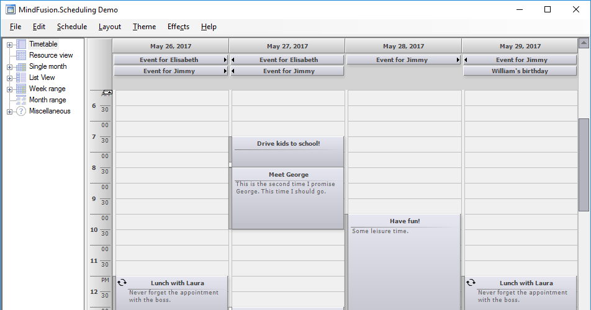Click the Single month calendar icon
Screen dimensions: 591x310
[21, 66]
